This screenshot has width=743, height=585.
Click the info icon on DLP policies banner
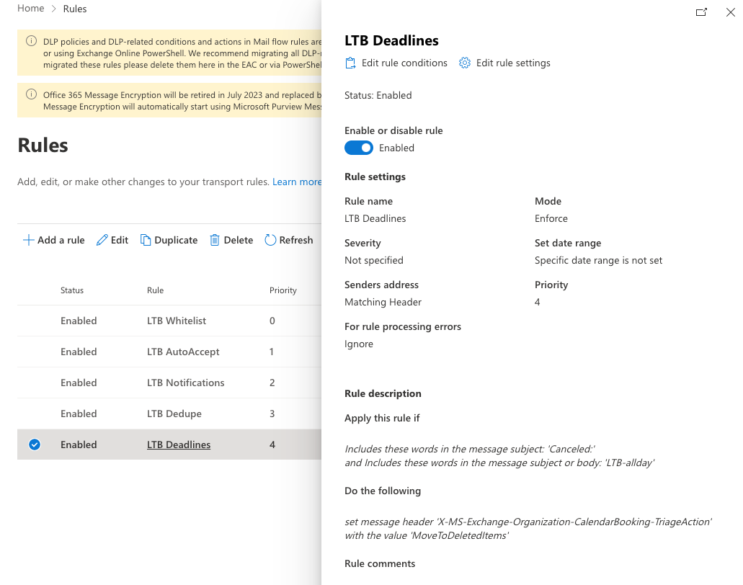(x=31, y=41)
